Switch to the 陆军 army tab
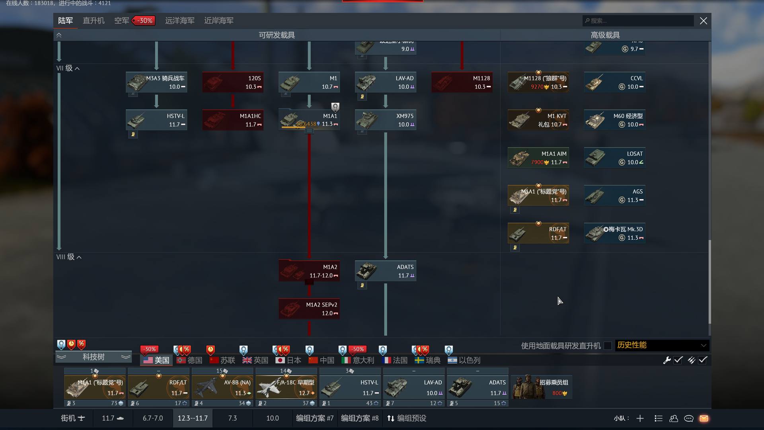Image resolution: width=764 pixels, height=430 pixels. click(x=65, y=20)
